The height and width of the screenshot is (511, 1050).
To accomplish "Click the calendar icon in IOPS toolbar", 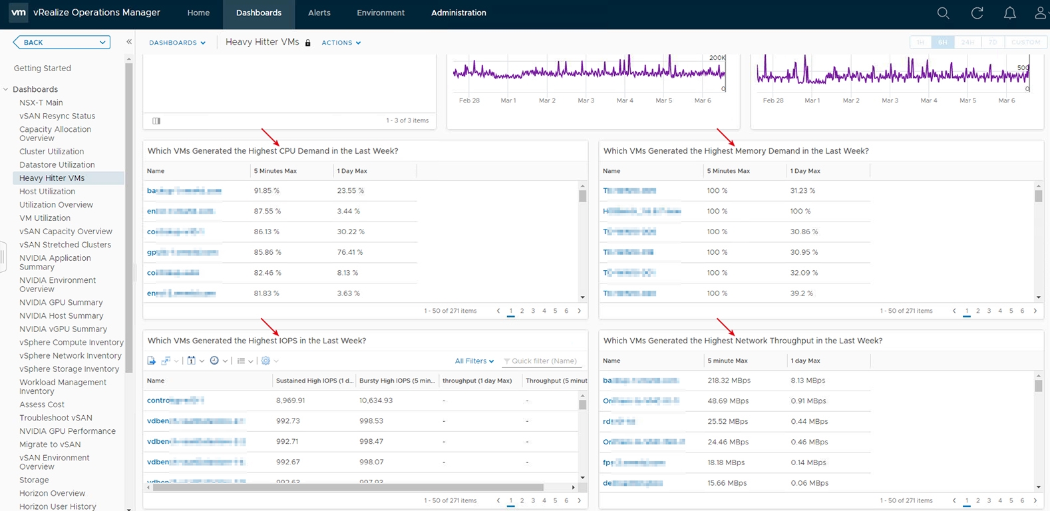I will coord(191,361).
